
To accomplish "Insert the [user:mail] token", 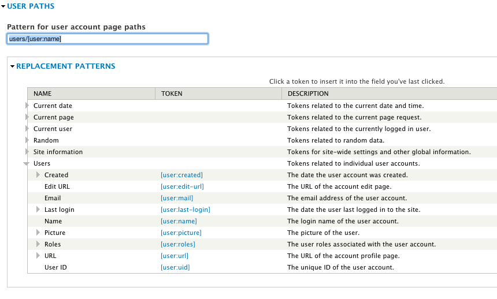I will (177, 198).
